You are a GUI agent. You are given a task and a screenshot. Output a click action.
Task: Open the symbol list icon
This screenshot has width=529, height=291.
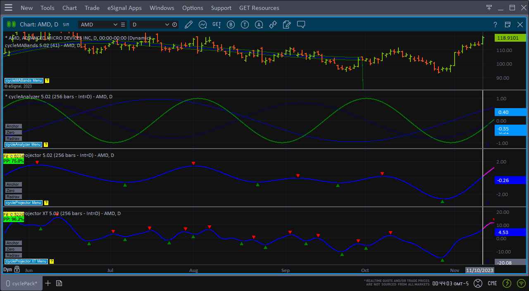point(123,25)
